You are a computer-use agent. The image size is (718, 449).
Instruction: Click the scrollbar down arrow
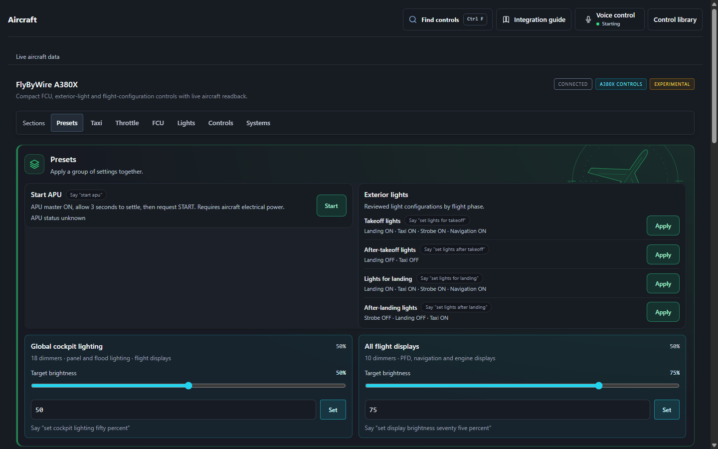(x=714, y=445)
